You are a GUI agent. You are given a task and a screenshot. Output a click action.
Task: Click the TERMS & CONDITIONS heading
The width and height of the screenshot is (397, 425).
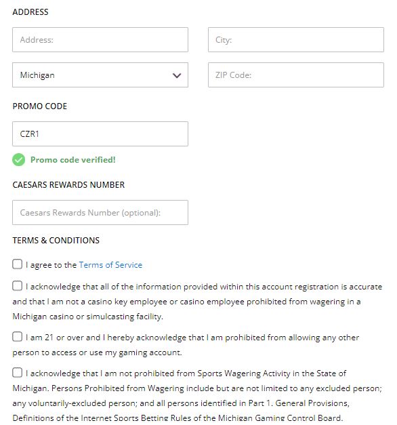click(x=56, y=241)
